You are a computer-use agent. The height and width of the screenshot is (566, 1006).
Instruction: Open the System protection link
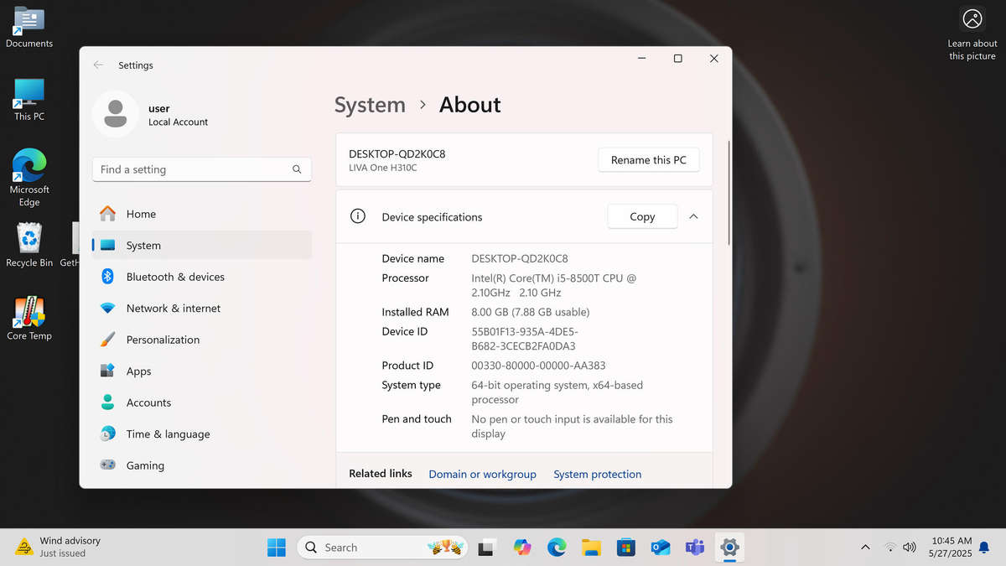(597, 475)
